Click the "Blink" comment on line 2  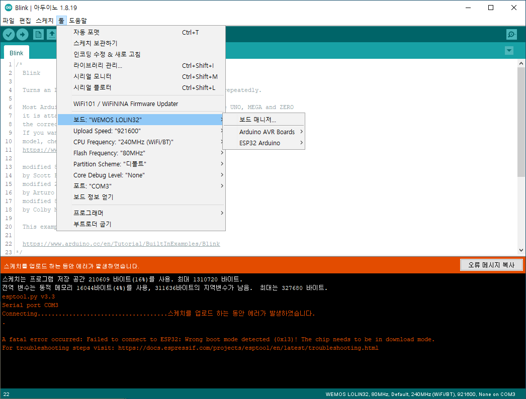point(31,73)
